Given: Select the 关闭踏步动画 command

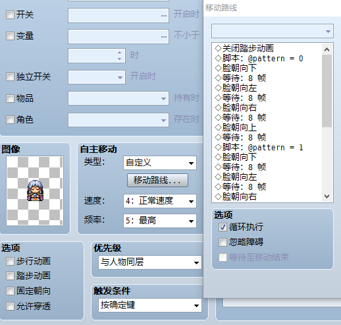Looking at the screenshot, I should (245, 48).
